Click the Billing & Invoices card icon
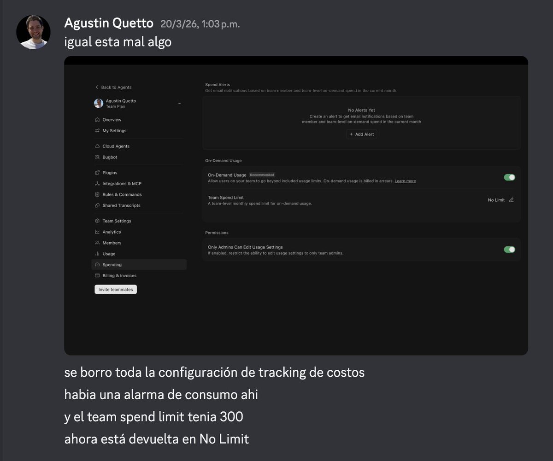 point(97,276)
